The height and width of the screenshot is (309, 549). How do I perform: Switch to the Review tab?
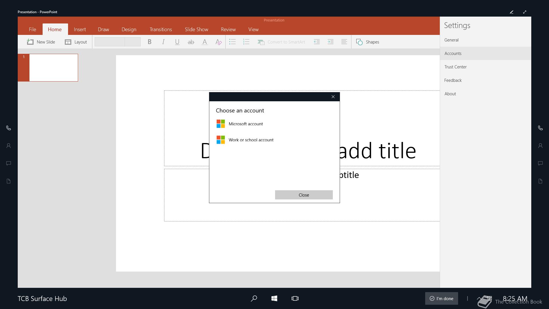click(228, 29)
